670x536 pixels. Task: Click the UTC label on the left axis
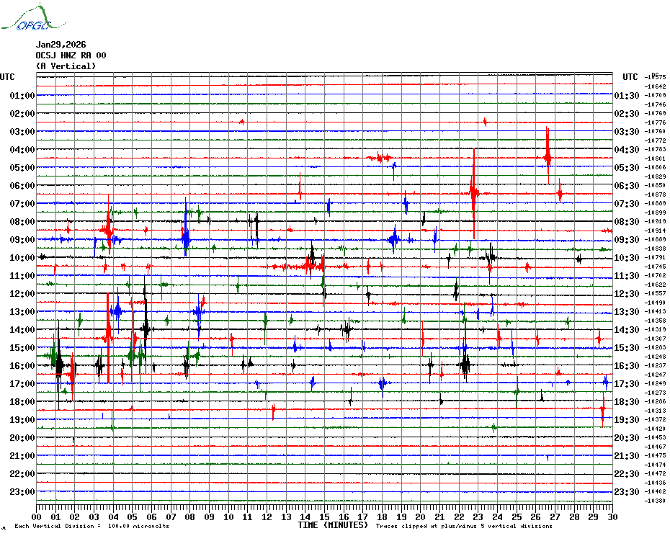click(x=7, y=77)
